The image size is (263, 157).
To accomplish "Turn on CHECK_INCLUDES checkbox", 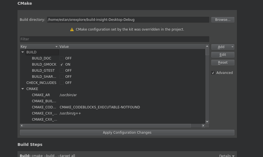I will pyautogui.click(x=62, y=83).
